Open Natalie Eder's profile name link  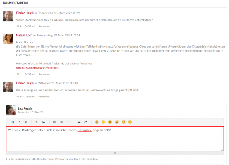pos(24,35)
